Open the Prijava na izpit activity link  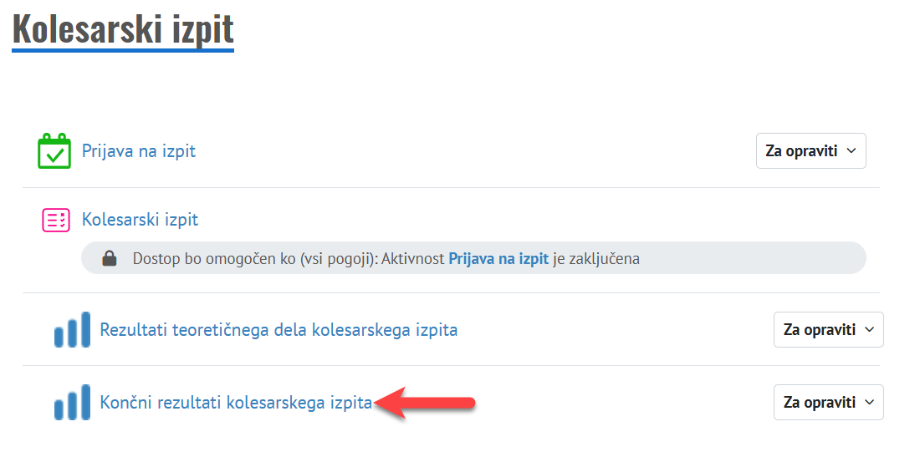pyautogui.click(x=139, y=151)
